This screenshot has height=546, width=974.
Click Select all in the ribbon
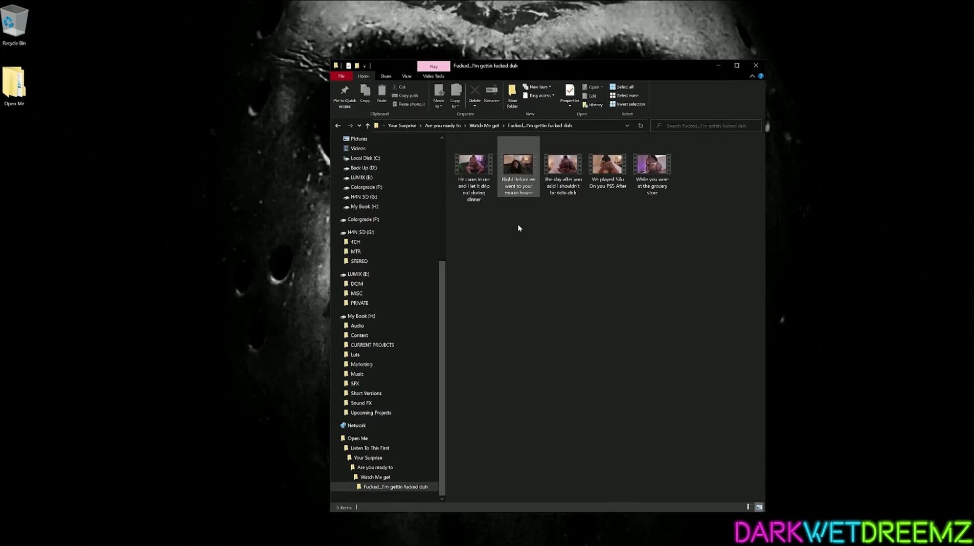pos(621,87)
